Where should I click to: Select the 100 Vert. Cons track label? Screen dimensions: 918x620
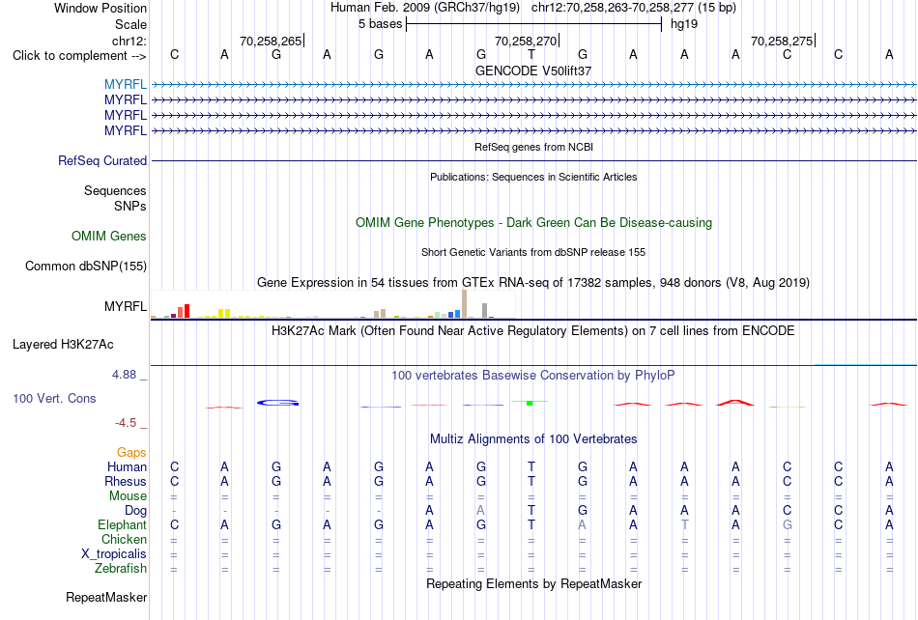pos(54,398)
